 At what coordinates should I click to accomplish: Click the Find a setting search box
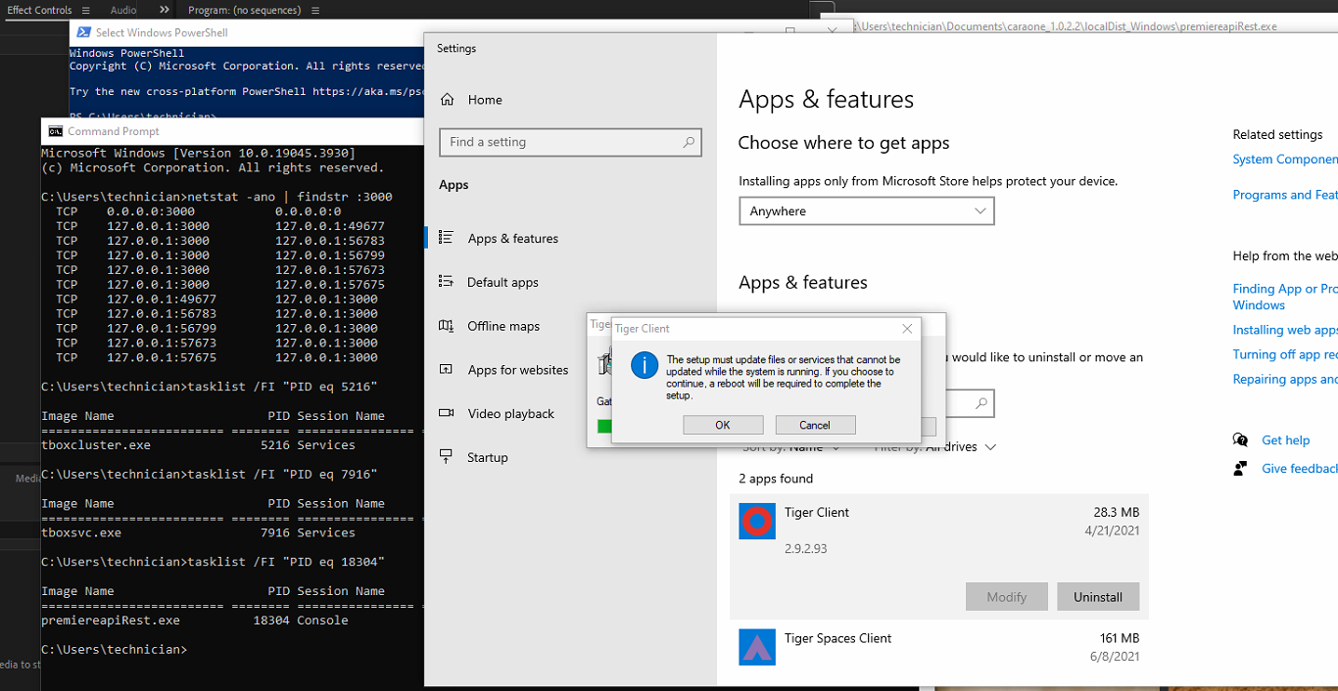pos(570,142)
